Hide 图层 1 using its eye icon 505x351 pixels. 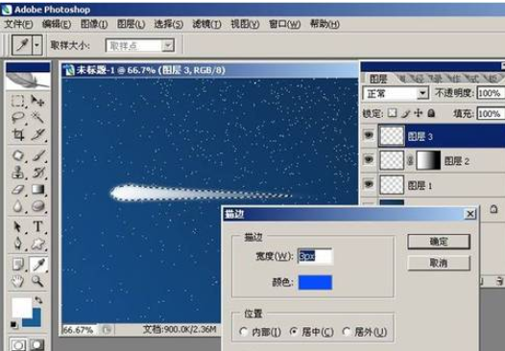[369, 184]
